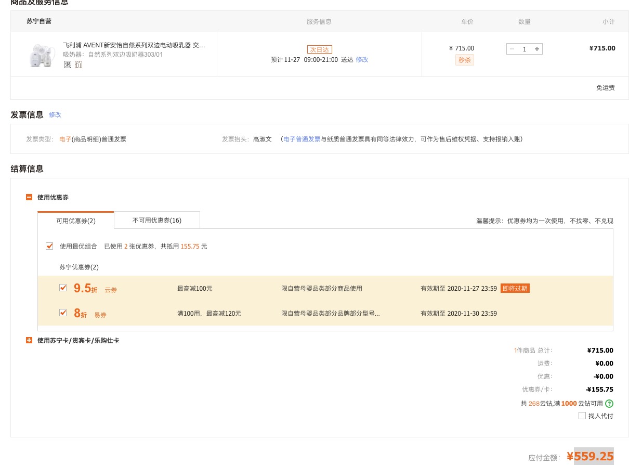Click the shipping fee ¥0.00 value
629x465 pixels.
click(x=604, y=364)
